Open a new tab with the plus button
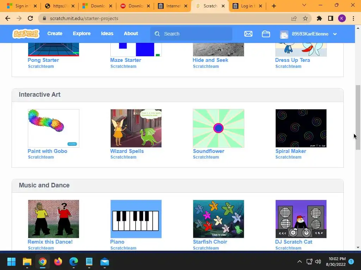361x270 pixels. (x=274, y=6)
